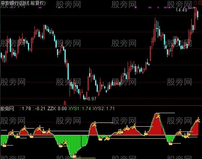The width and height of the screenshot is (202, 159).
Task: Click the -0.21 indicator value
Action: (x=40, y=109)
